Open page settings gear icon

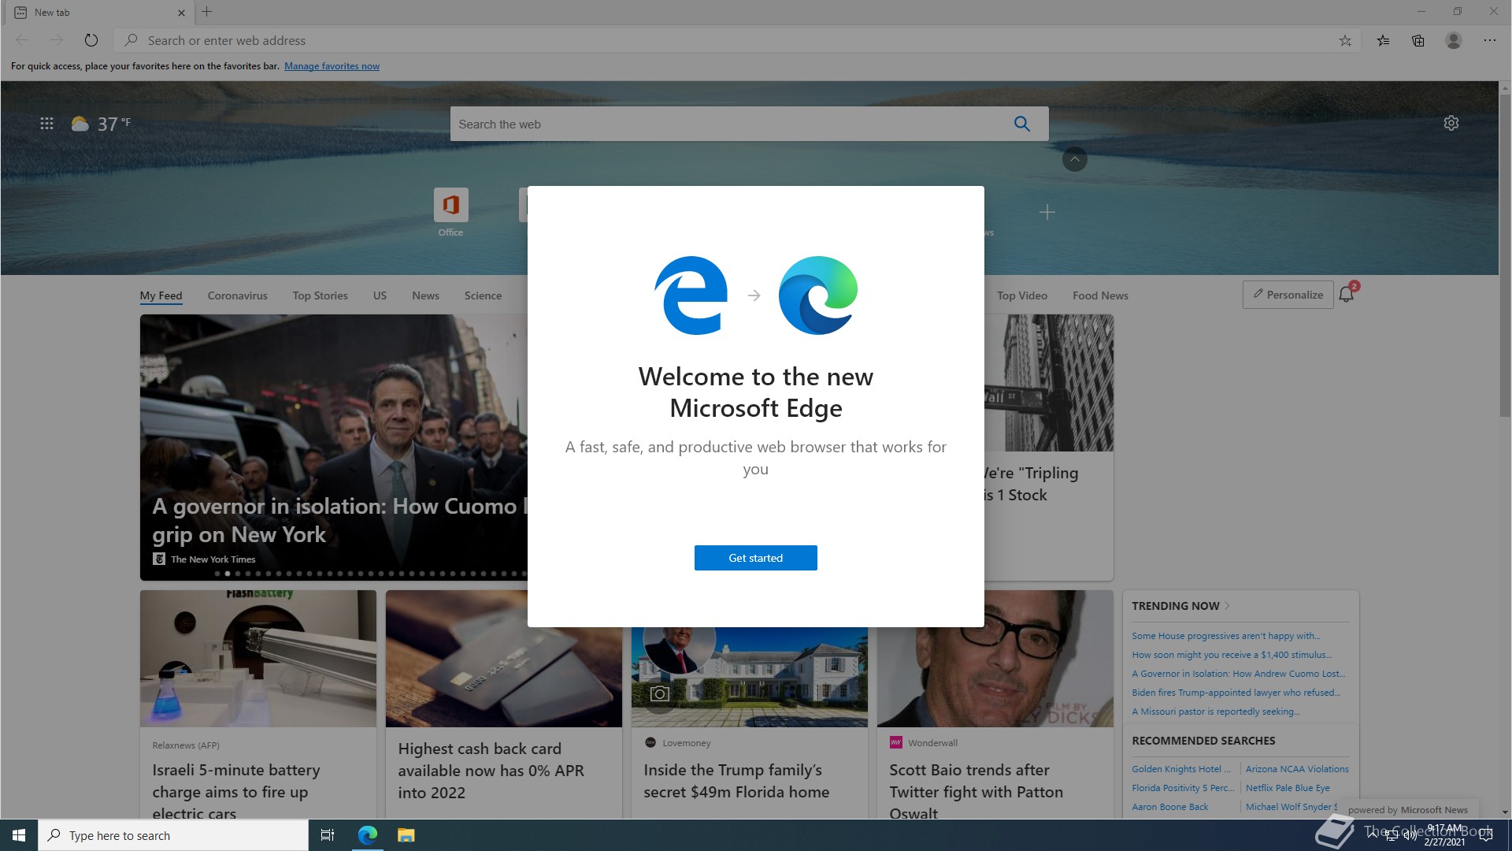pos(1451,123)
